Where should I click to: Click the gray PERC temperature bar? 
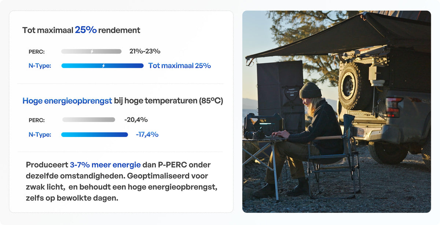tap(88, 120)
